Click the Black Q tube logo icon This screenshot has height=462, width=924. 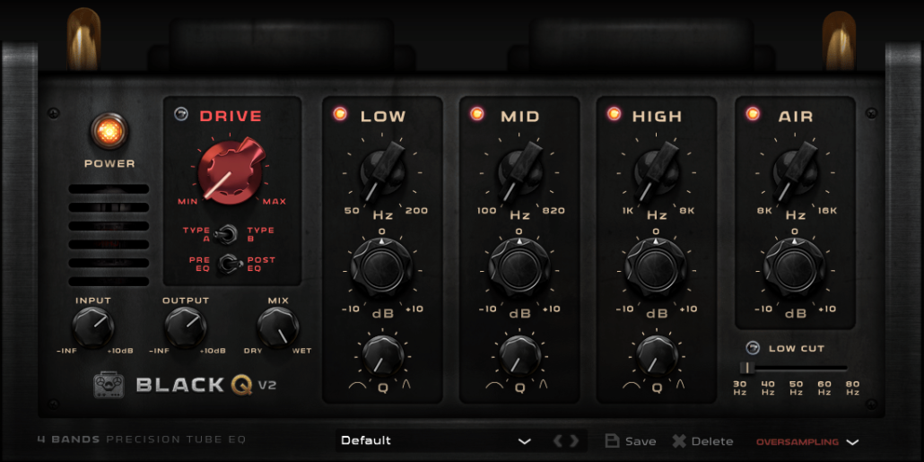(109, 385)
